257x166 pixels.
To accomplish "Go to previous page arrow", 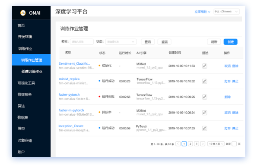I will click(x=178, y=144).
